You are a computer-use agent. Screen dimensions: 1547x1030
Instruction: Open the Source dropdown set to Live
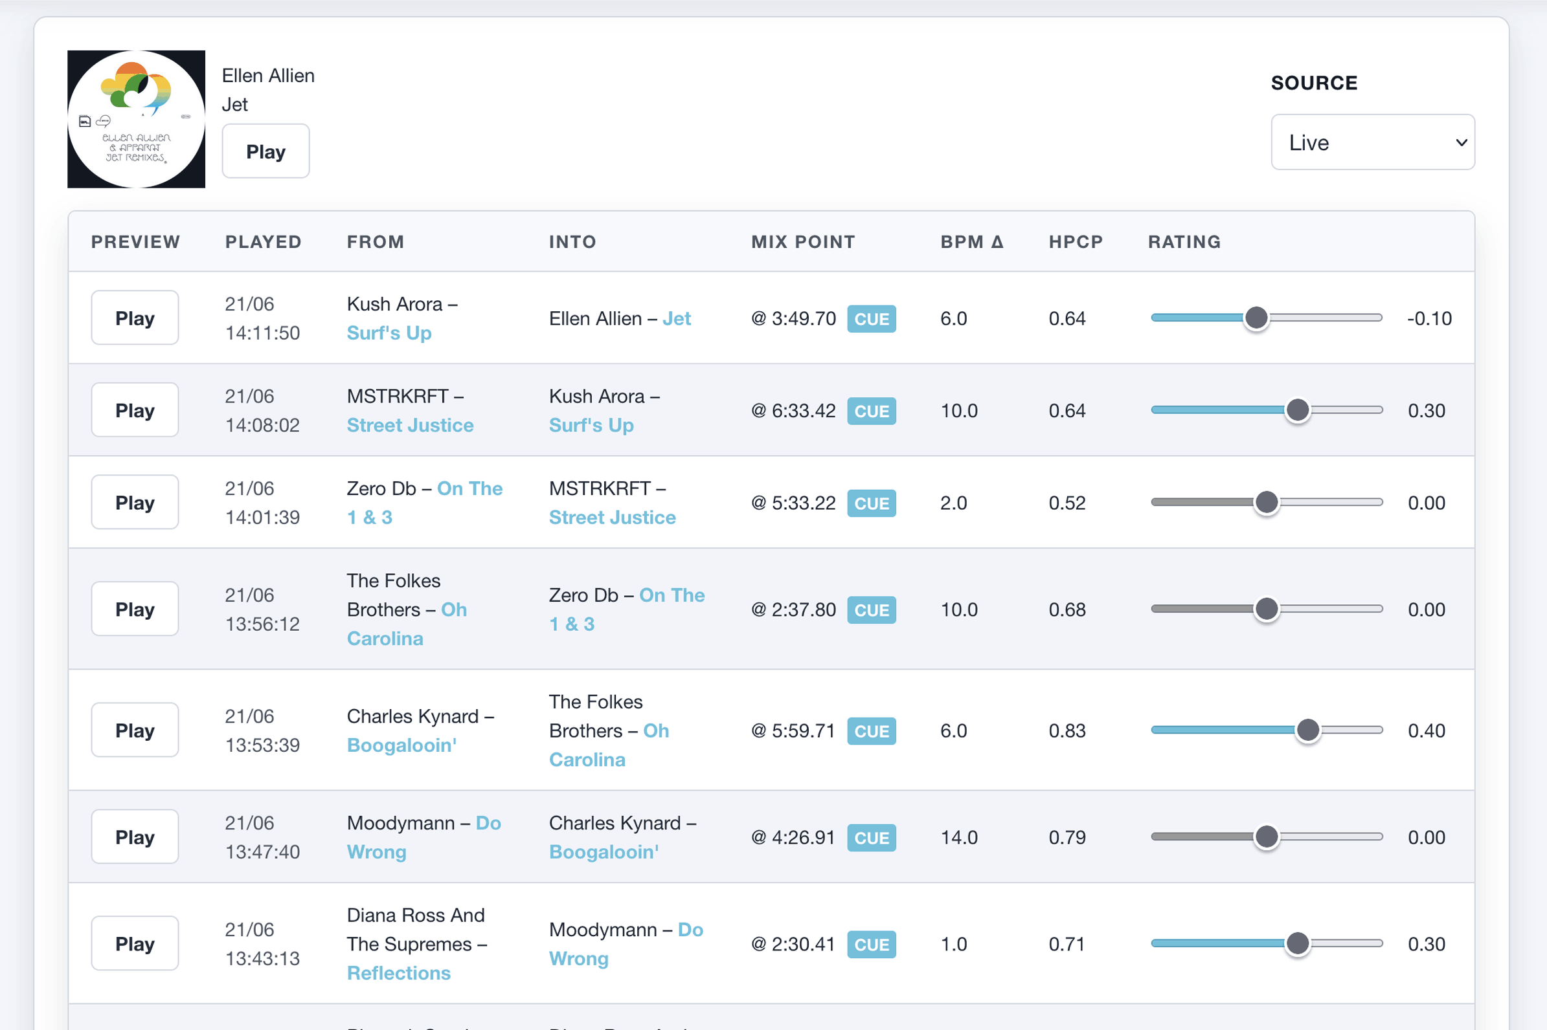point(1373,142)
